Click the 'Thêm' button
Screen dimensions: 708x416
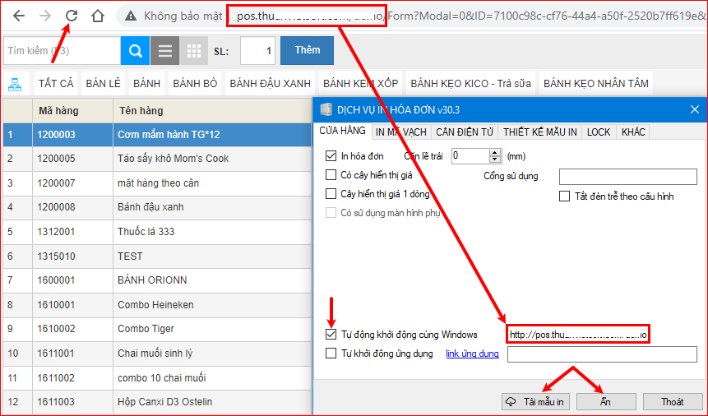click(307, 50)
